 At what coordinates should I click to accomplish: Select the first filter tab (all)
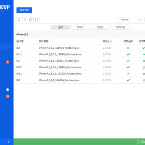click(x=60, y=27)
